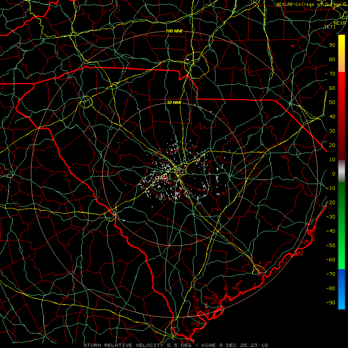Click the "-60" scale label
348x348 pixels.
(x=331, y=260)
